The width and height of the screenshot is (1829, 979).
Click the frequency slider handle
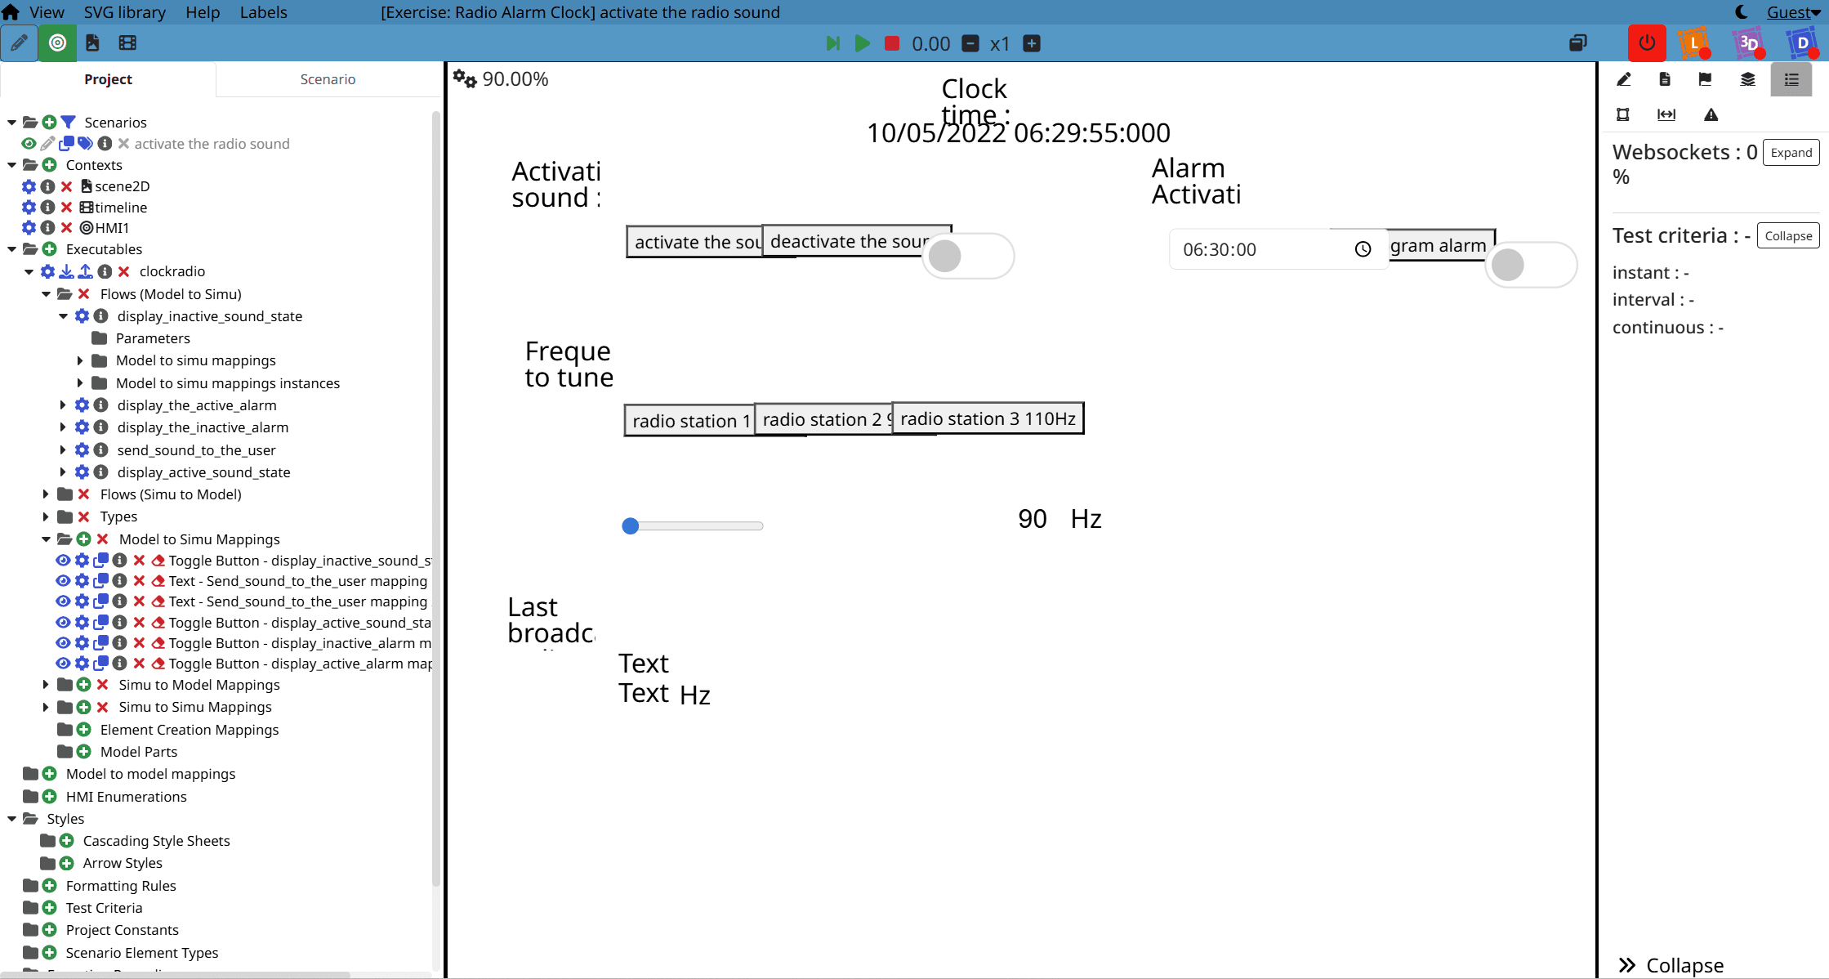630,526
